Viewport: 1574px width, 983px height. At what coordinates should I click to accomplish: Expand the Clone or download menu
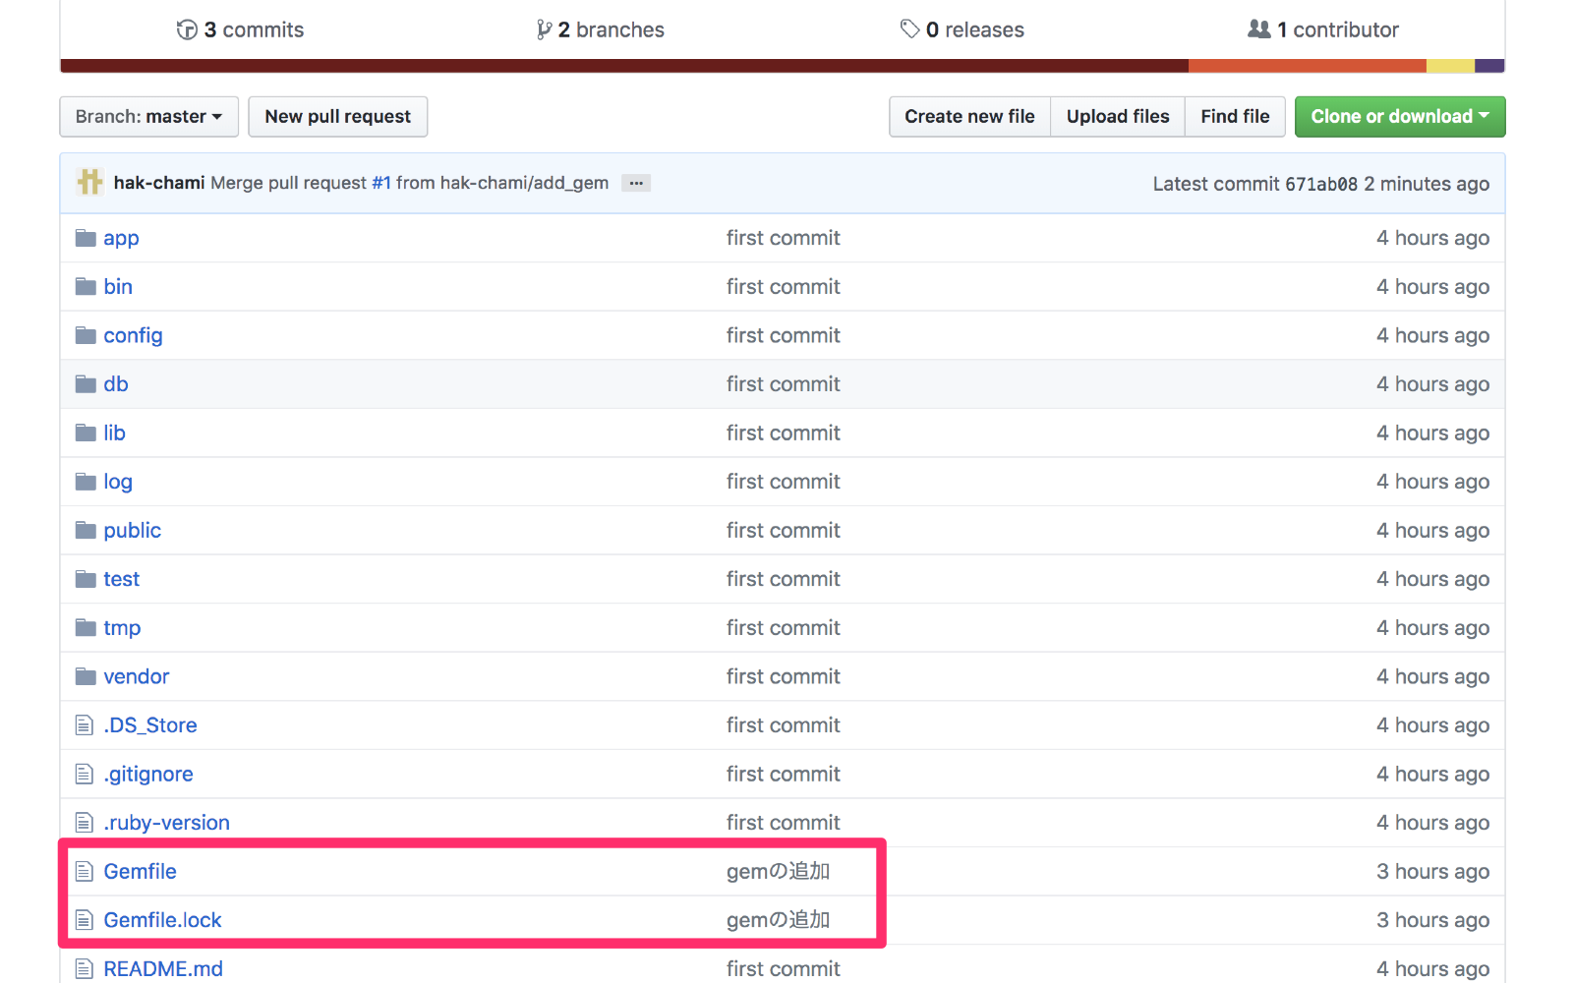click(1400, 116)
